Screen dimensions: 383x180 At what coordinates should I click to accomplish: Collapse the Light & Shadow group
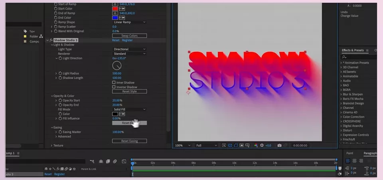(x=52, y=45)
